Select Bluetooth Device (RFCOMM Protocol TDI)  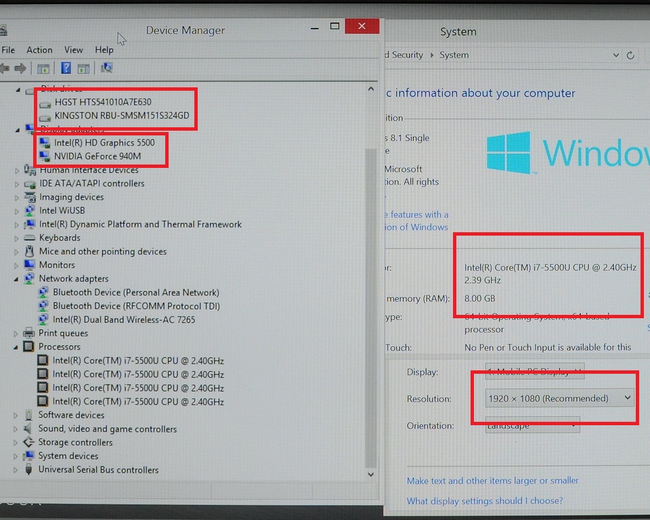click(136, 306)
